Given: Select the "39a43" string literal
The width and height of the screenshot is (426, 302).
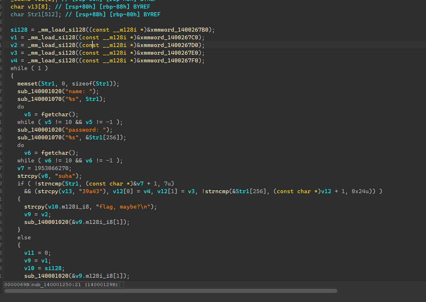Looking at the screenshot, I should pos(90,191).
